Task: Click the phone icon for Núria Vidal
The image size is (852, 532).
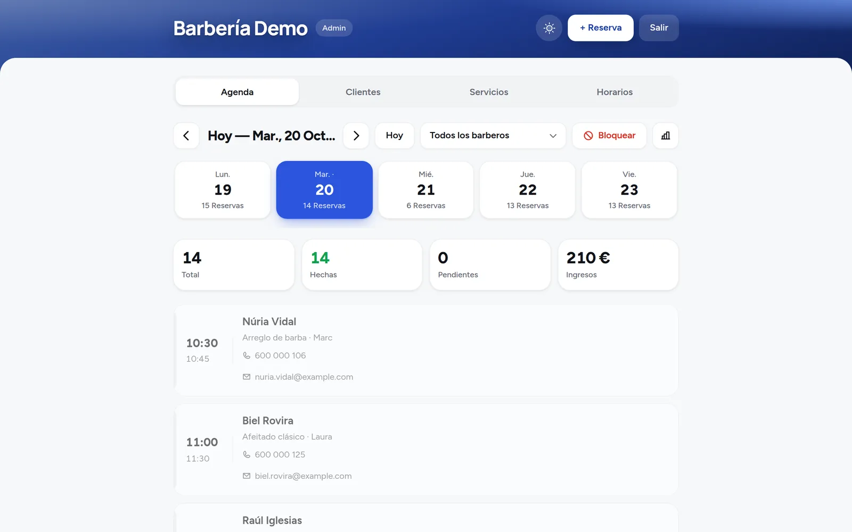Action: 247,355
